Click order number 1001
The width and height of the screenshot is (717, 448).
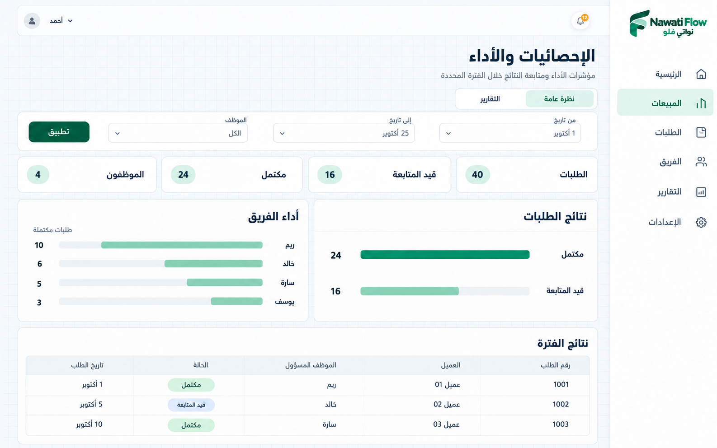561,384
